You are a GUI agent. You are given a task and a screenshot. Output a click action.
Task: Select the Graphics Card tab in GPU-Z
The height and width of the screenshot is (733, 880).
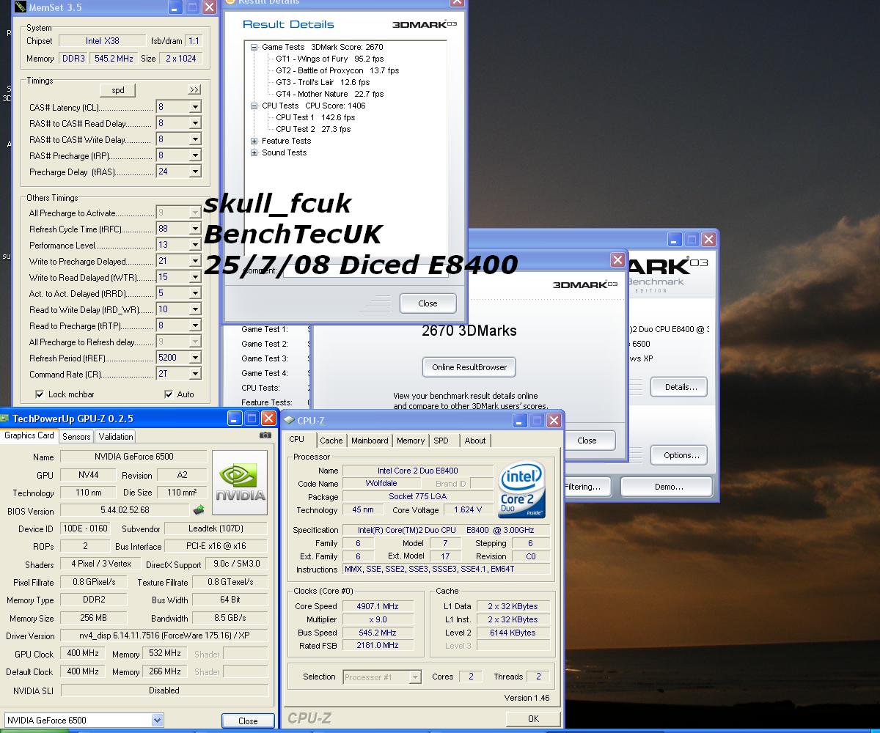[29, 435]
